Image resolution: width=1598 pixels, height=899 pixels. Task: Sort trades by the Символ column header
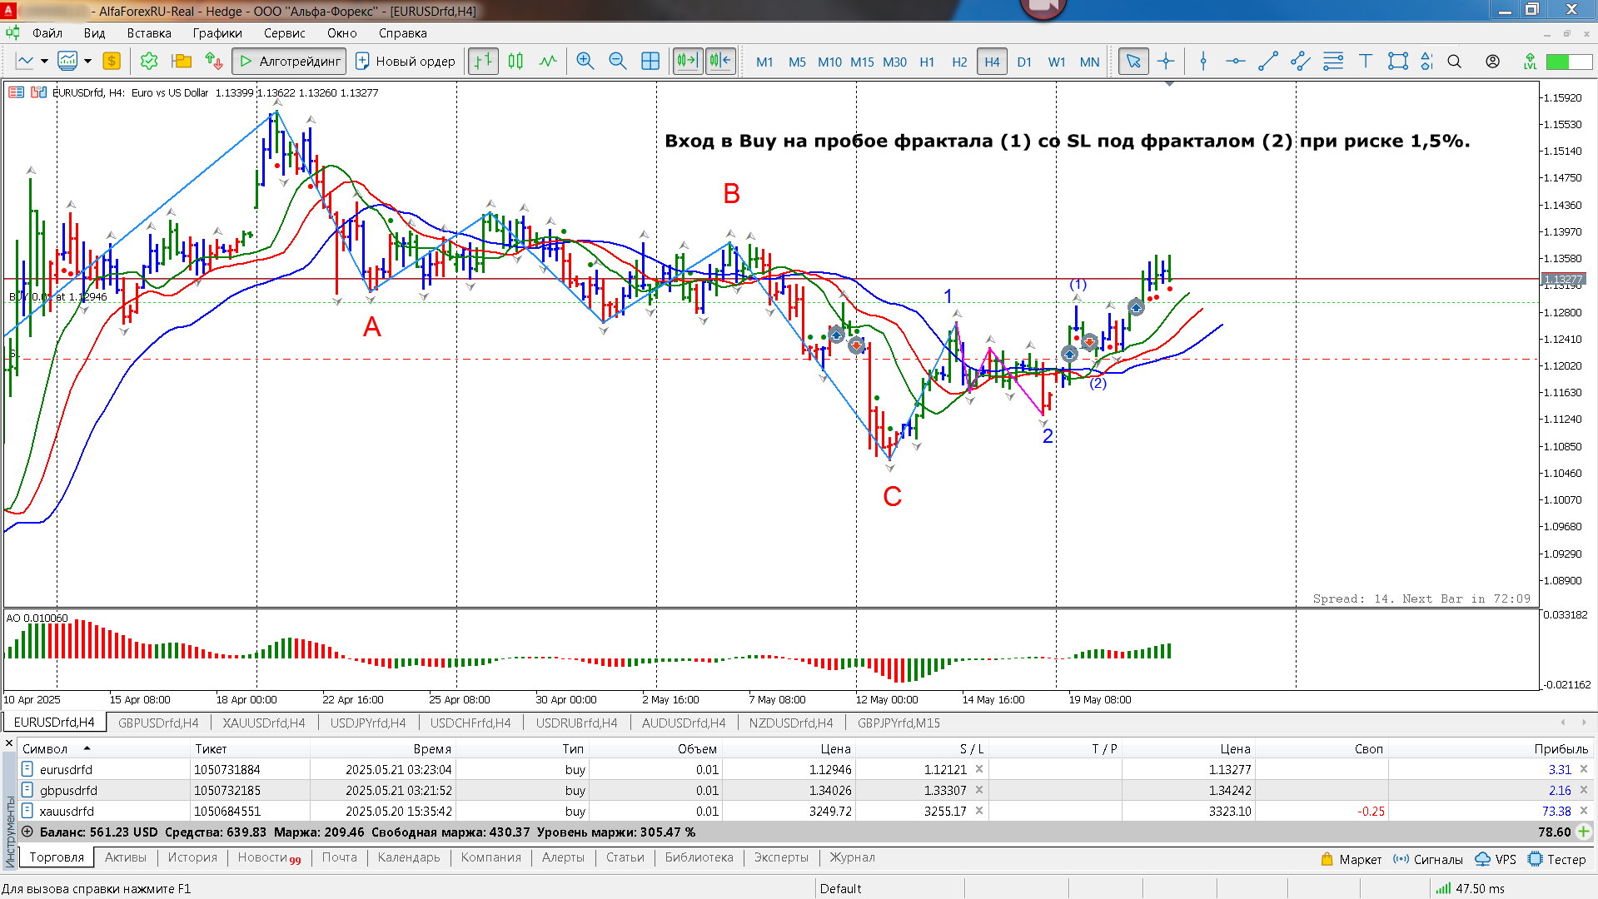tap(46, 748)
